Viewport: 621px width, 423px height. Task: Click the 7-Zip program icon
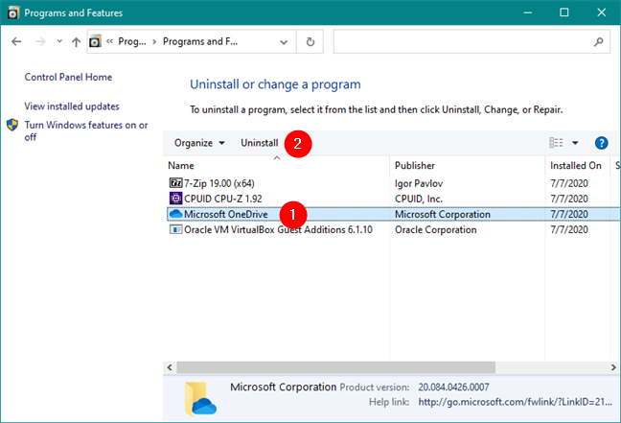pyautogui.click(x=175, y=183)
